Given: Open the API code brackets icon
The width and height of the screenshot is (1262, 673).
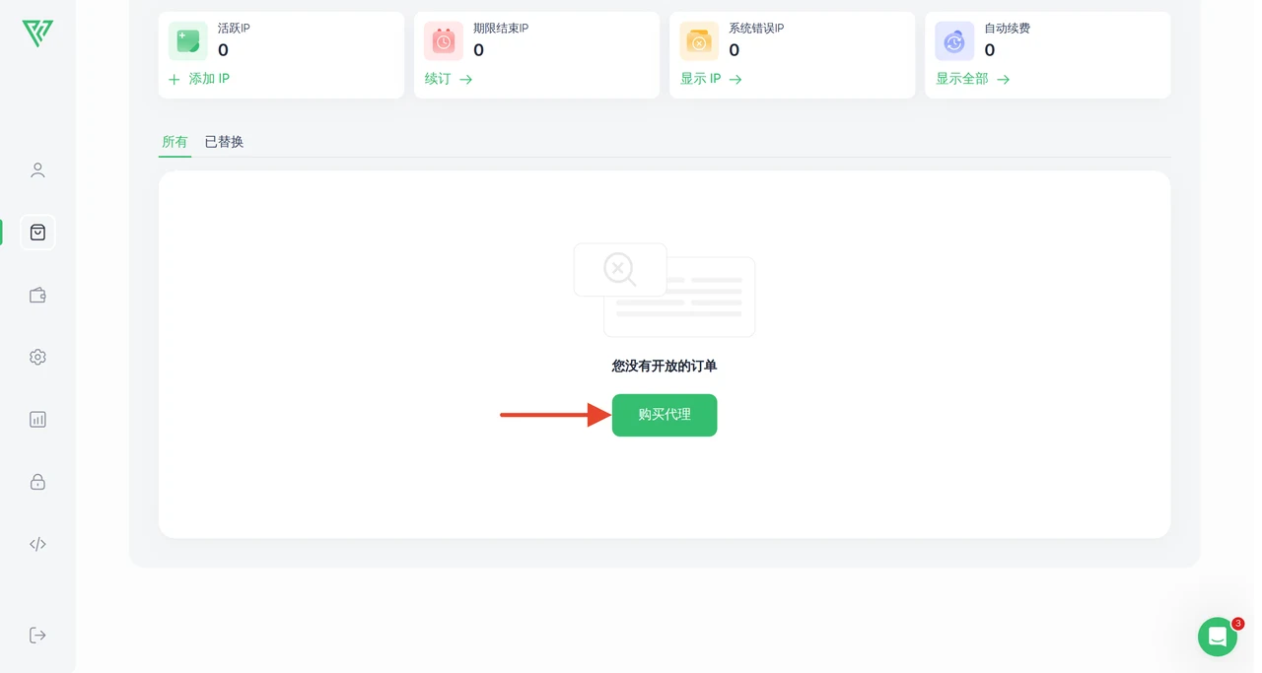Looking at the screenshot, I should coord(37,544).
